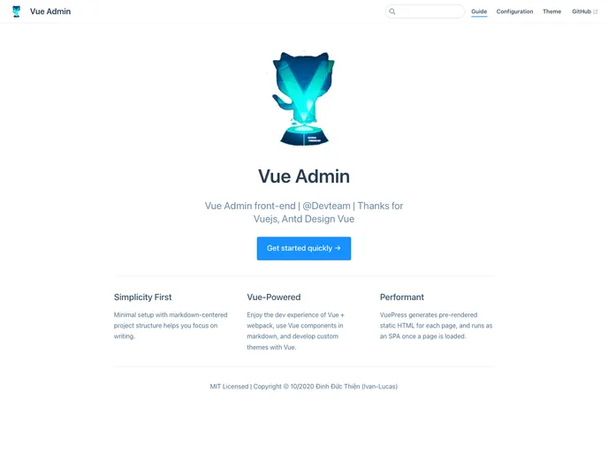This screenshot has height=452, width=608.
Task: Click the Vue Admin navbar logo icon
Action: [16, 11]
